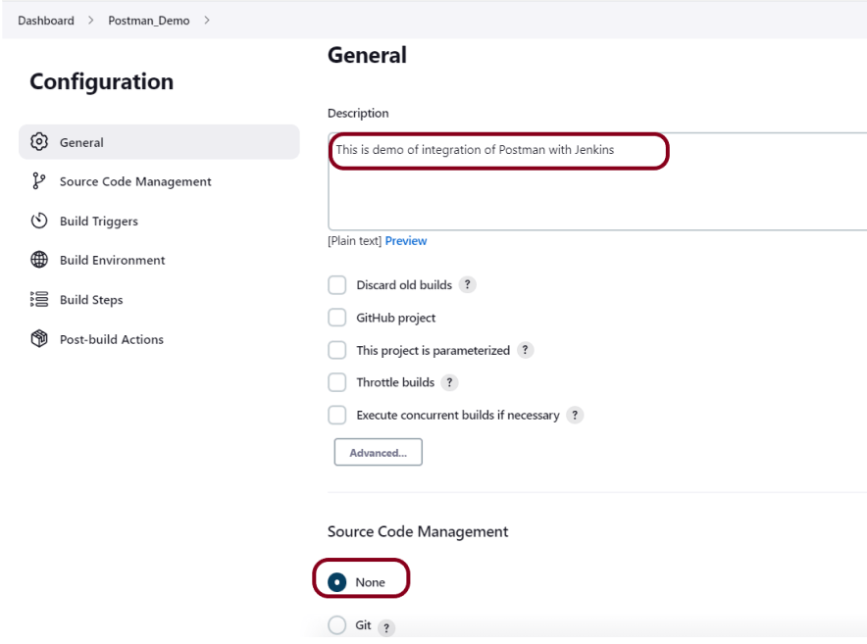867x644 pixels.
Task: Preview the description text
Action: [x=406, y=241]
